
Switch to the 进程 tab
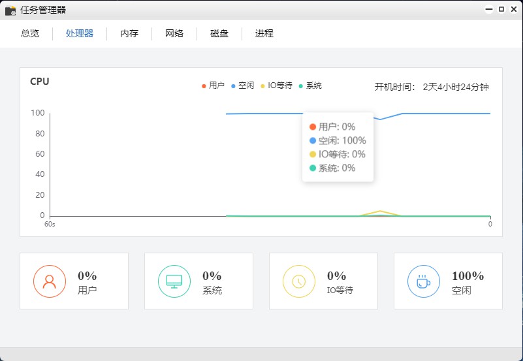point(264,34)
